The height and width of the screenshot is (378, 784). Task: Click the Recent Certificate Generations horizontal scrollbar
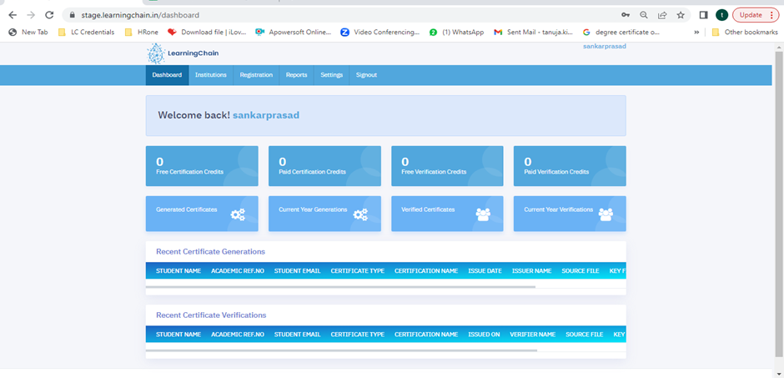(x=340, y=286)
